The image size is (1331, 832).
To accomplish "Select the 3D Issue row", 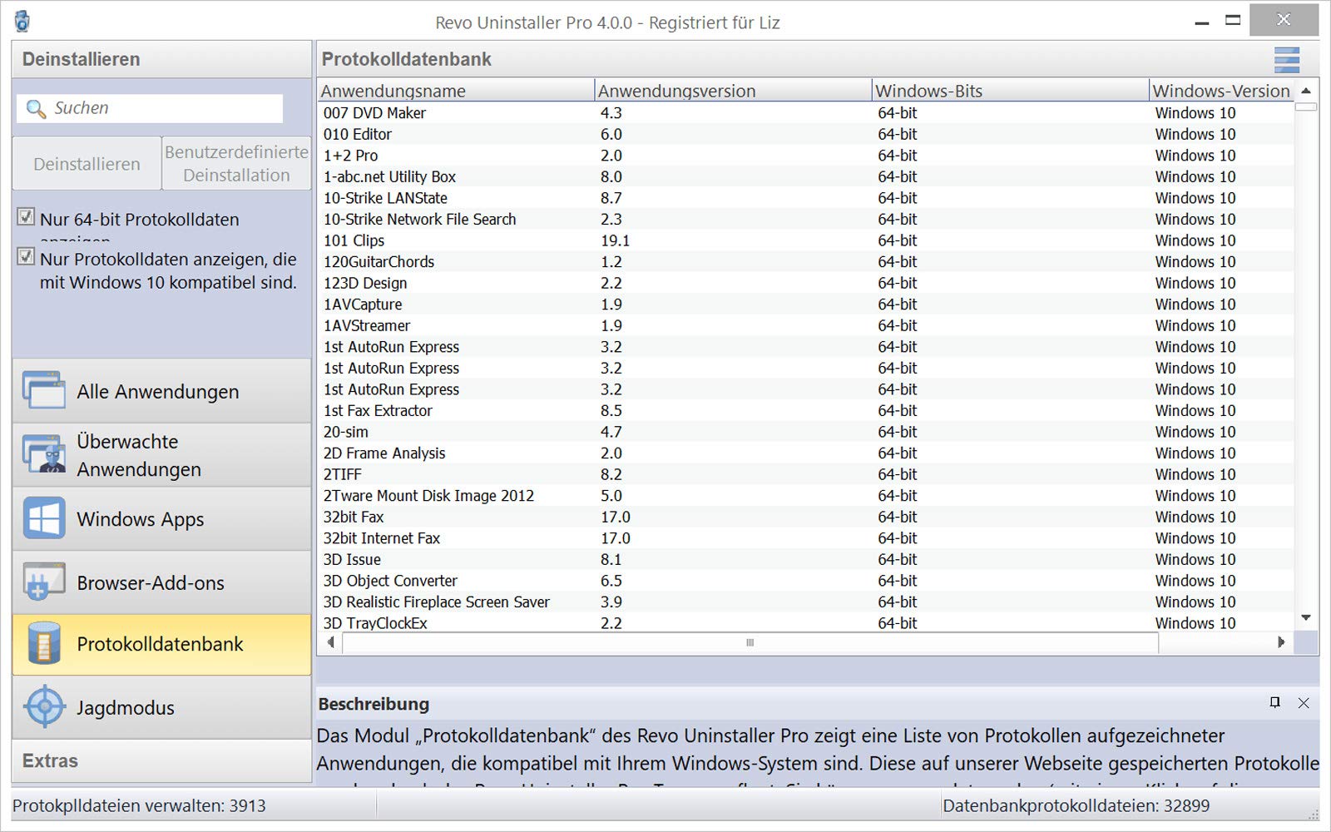I will tap(805, 560).
